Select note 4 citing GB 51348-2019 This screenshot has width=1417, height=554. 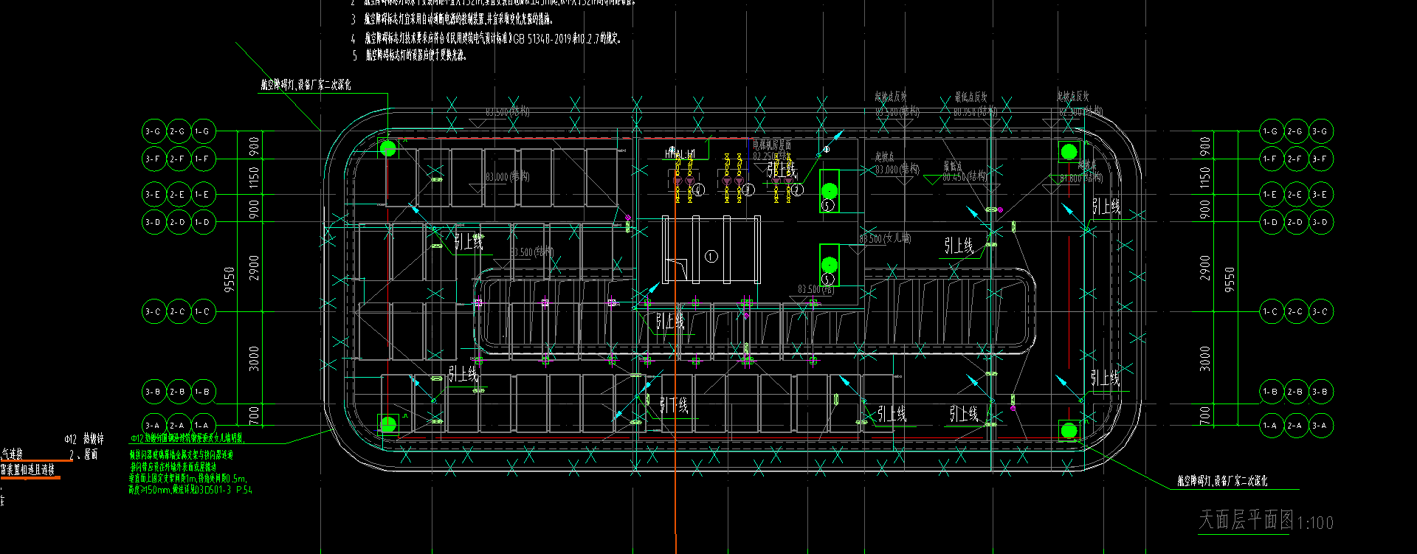(x=486, y=38)
